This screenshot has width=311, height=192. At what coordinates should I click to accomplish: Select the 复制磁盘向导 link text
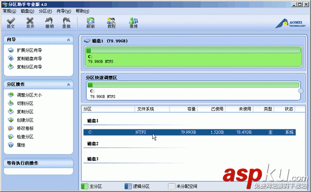[30, 58]
